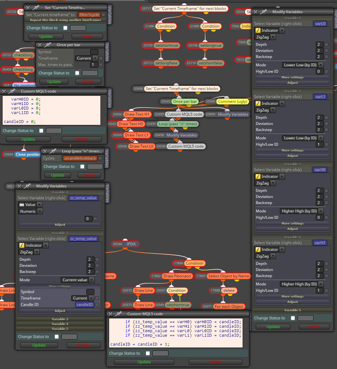337x369 pixels.
Task: Click status color box in Once per bar panel
Action: 90,73
